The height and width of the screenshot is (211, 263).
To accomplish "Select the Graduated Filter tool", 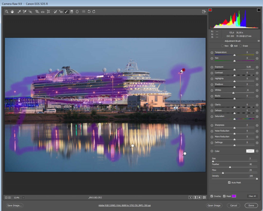I will pyautogui.click(x=72, y=12).
